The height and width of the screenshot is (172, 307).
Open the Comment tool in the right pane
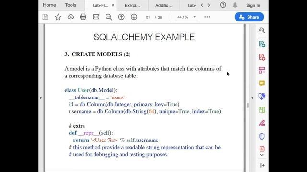tap(262, 83)
